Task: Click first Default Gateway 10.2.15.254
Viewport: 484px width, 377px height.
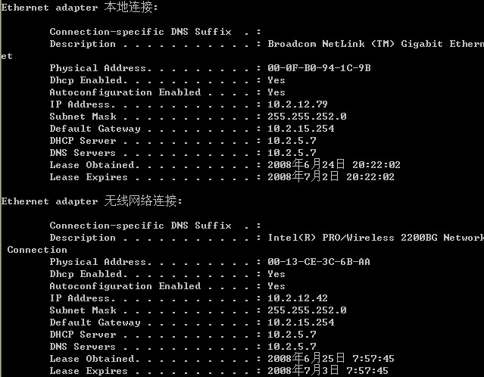Action: 301,129
